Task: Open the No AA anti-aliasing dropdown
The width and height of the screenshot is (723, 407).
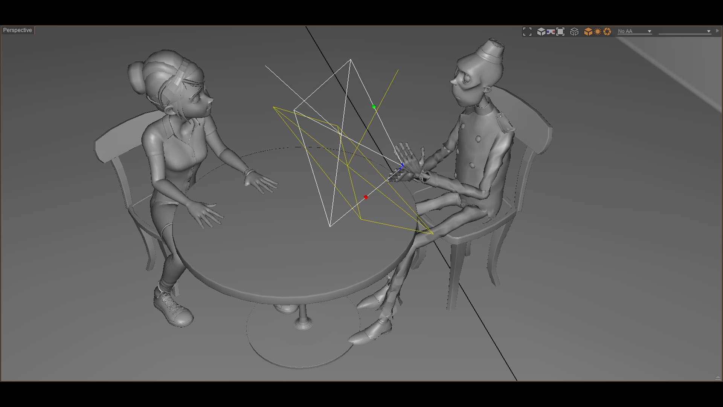Action: tap(635, 31)
